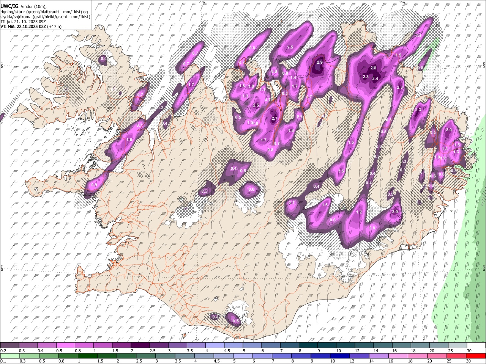Screen dimensions: 486x364
Task: Select the pink lower legend swatch labeled 18
Action: tap(417, 356)
